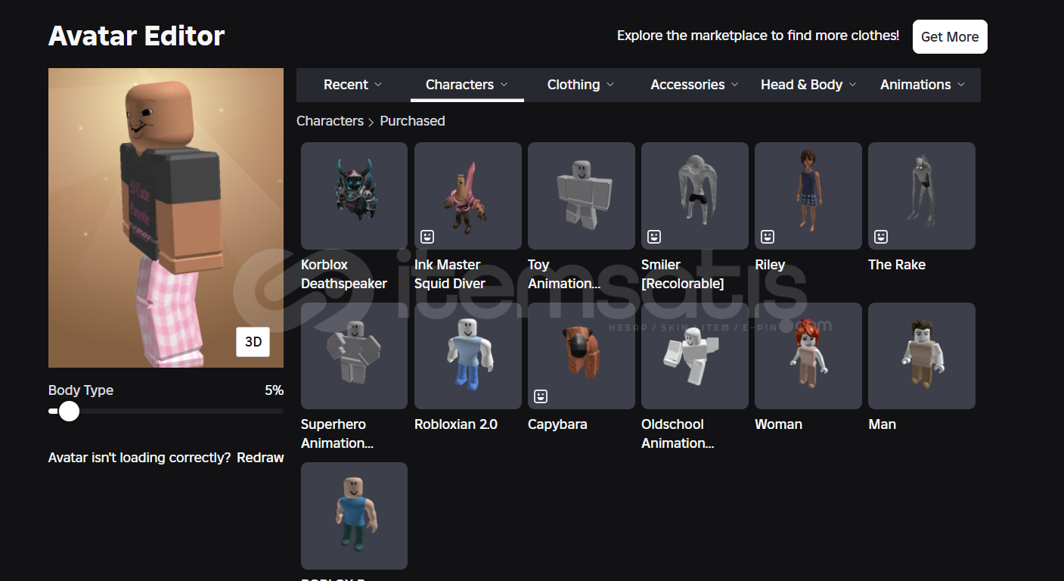
Task: Pick the Oldschool Animation bundle thumbnail
Action: 695,356
